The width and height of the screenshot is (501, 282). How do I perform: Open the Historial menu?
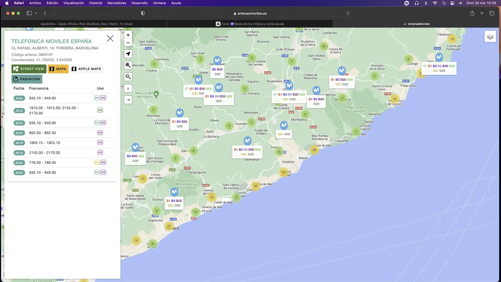(x=95, y=3)
